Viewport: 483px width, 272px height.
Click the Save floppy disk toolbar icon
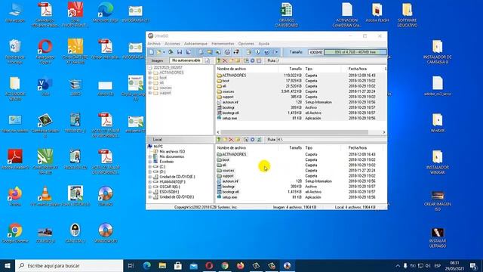(180, 52)
